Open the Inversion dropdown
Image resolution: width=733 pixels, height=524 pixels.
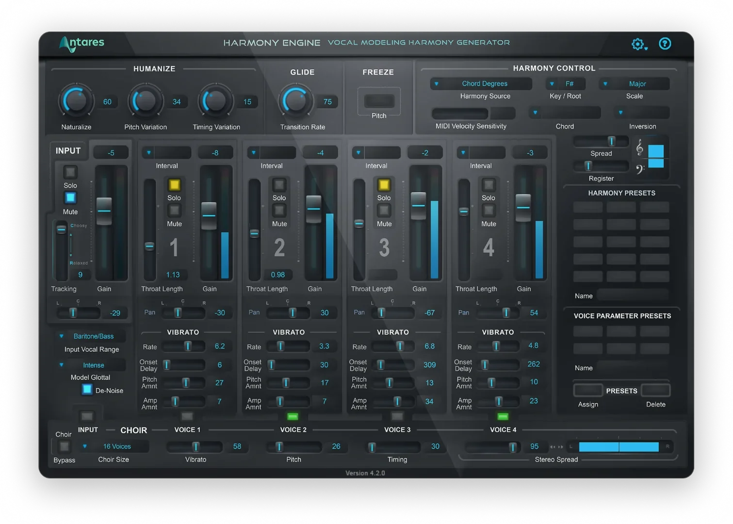642,113
